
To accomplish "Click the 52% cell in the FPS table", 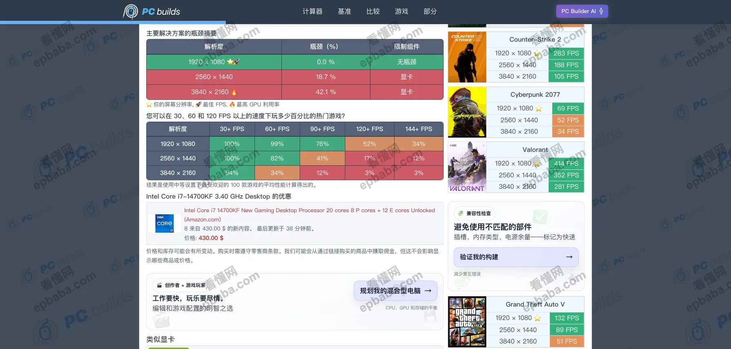I will (370, 144).
